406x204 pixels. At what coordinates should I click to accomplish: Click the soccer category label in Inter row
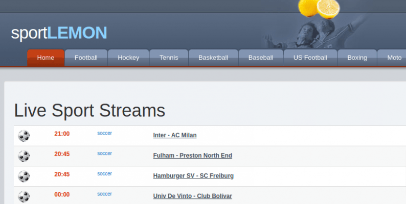(x=104, y=133)
